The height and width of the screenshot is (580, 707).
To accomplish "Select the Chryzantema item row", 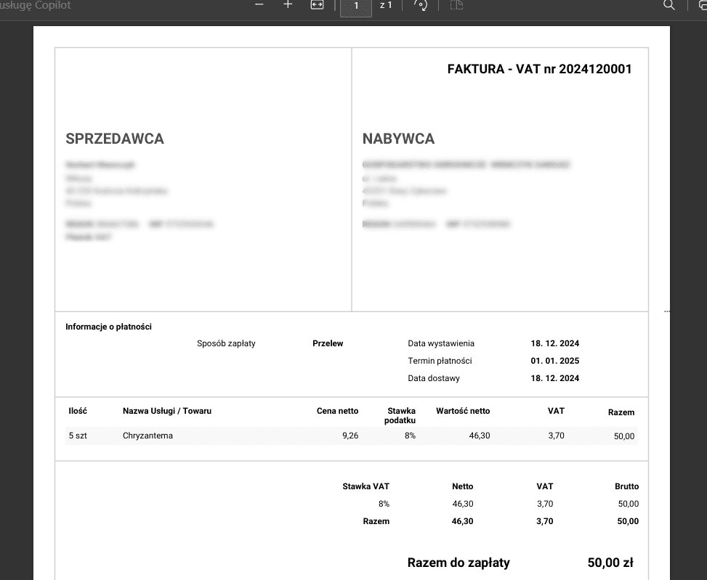I will [148, 436].
